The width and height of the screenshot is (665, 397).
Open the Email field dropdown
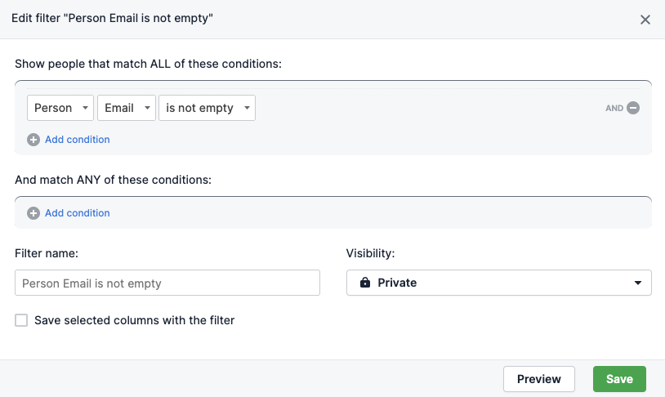127,108
